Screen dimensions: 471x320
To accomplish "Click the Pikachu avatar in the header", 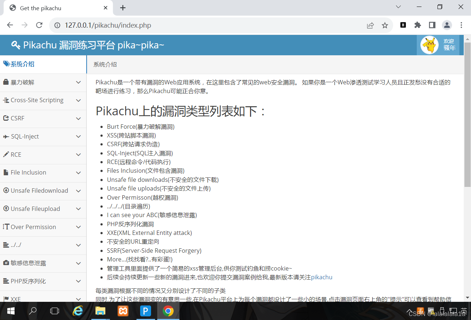I will pos(430,45).
